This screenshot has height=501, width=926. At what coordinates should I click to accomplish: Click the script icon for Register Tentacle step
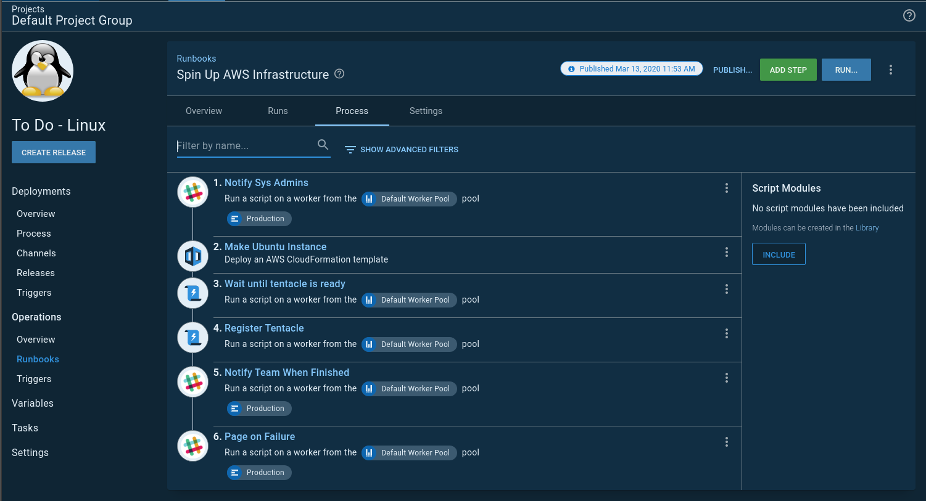click(x=193, y=337)
